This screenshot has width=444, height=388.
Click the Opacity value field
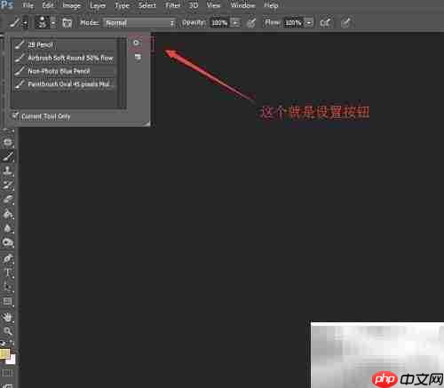click(x=219, y=23)
